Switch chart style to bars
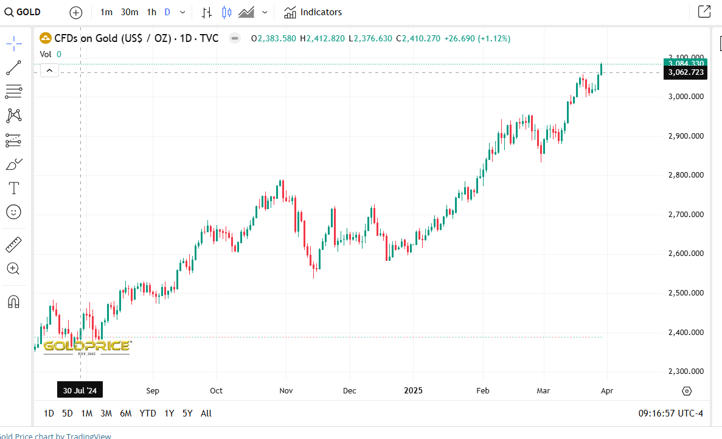The height and width of the screenshot is (439, 722). pos(207,12)
